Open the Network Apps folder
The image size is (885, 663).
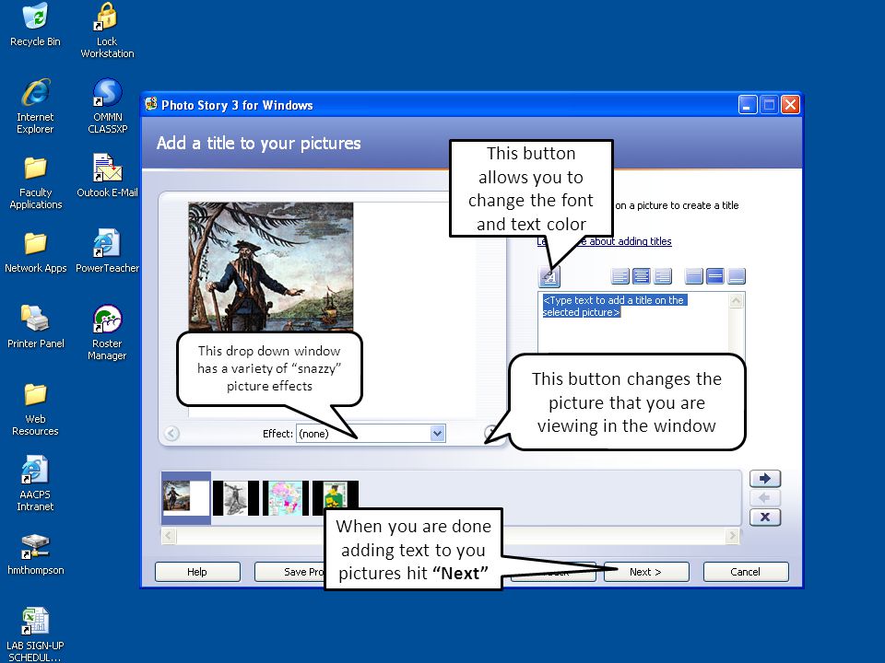(x=35, y=251)
